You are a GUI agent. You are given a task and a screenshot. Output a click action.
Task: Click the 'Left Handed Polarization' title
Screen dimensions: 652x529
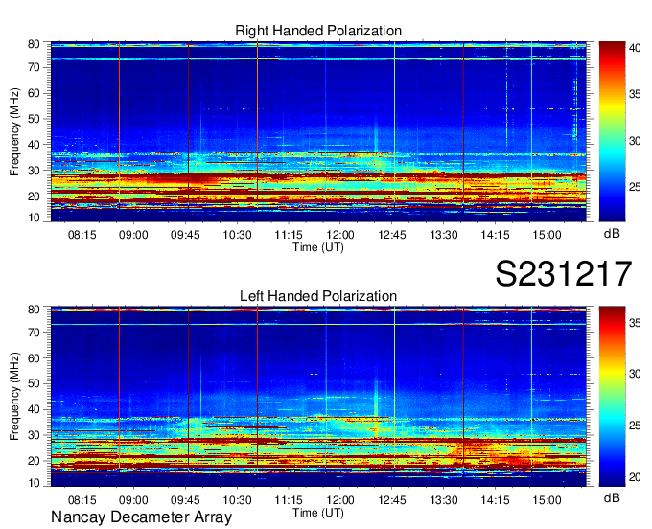[x=318, y=296]
